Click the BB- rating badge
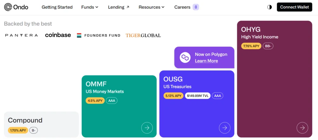The height and width of the screenshot is (140, 318). (268, 46)
